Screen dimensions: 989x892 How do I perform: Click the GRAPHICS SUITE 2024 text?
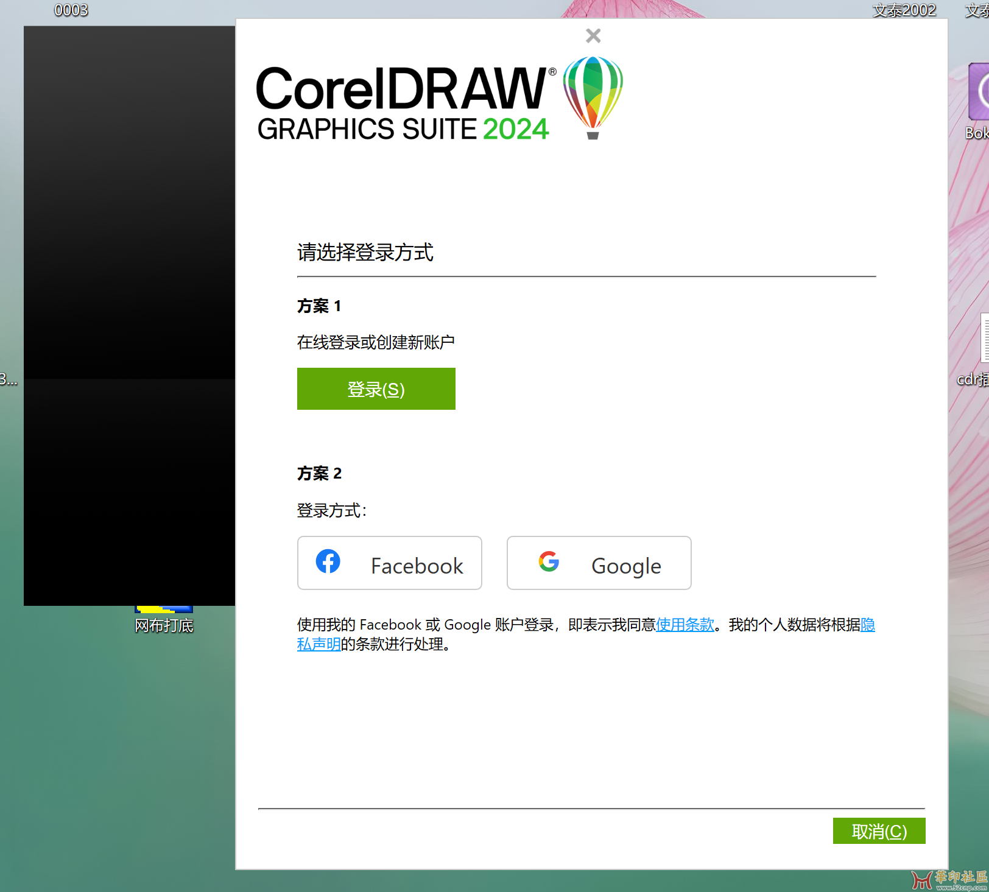(x=403, y=129)
